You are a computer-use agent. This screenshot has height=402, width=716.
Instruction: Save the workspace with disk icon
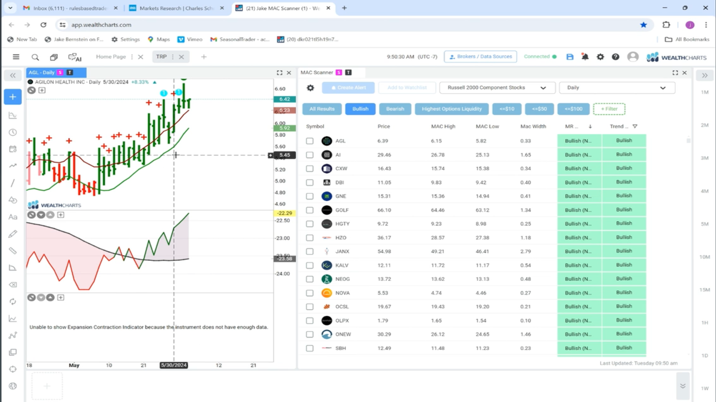coord(570,57)
